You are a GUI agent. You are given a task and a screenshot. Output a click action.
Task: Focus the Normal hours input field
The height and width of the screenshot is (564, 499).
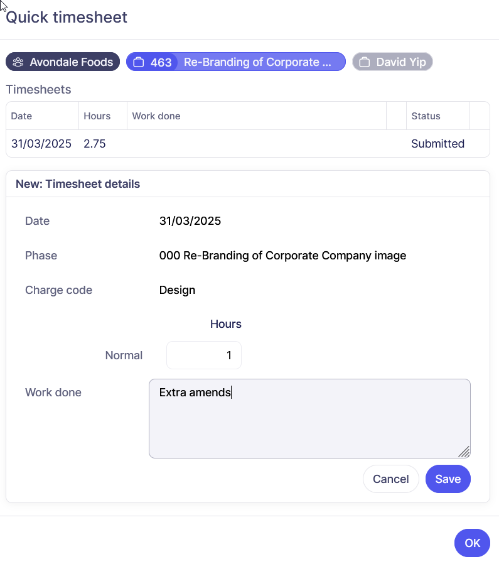click(204, 355)
